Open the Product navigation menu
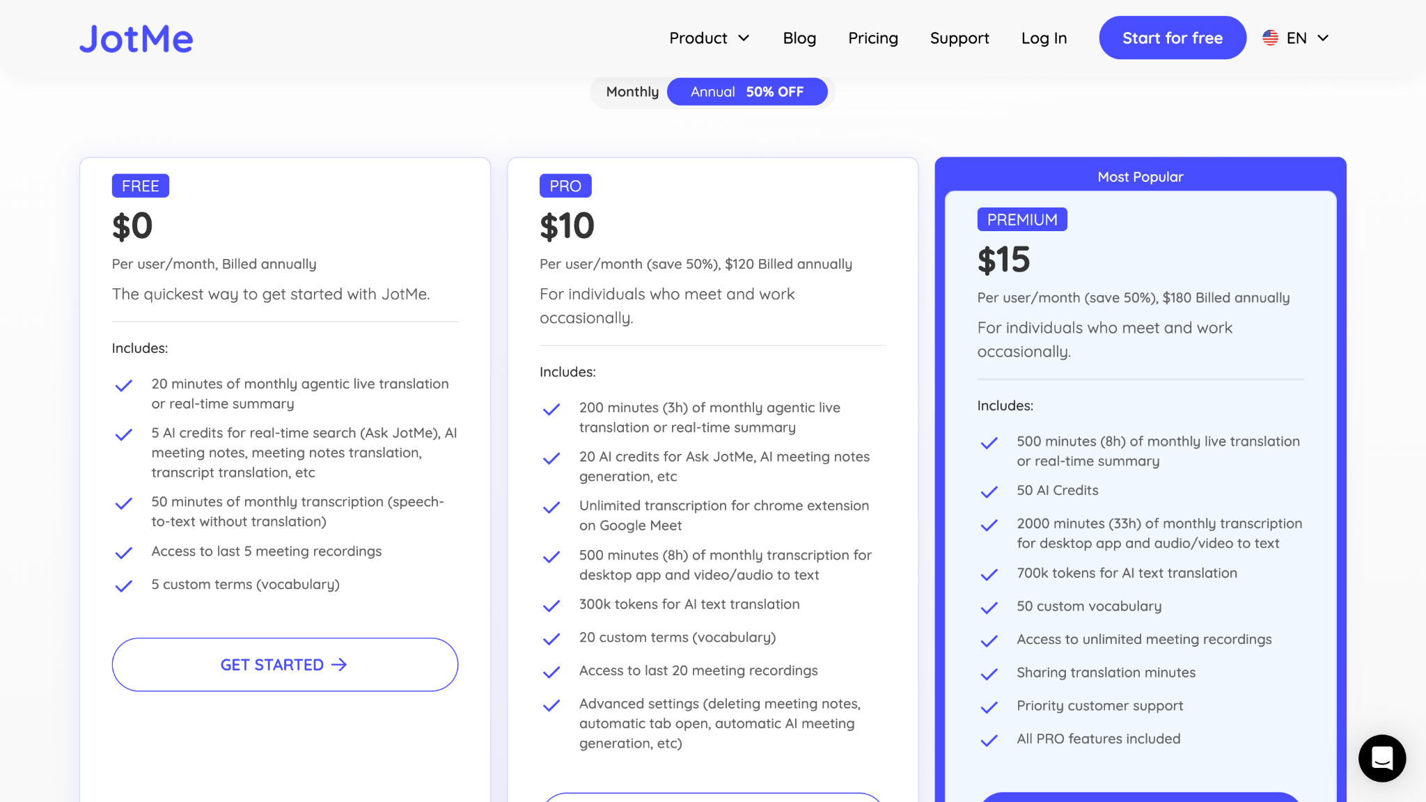This screenshot has height=802, width=1426. [x=710, y=38]
